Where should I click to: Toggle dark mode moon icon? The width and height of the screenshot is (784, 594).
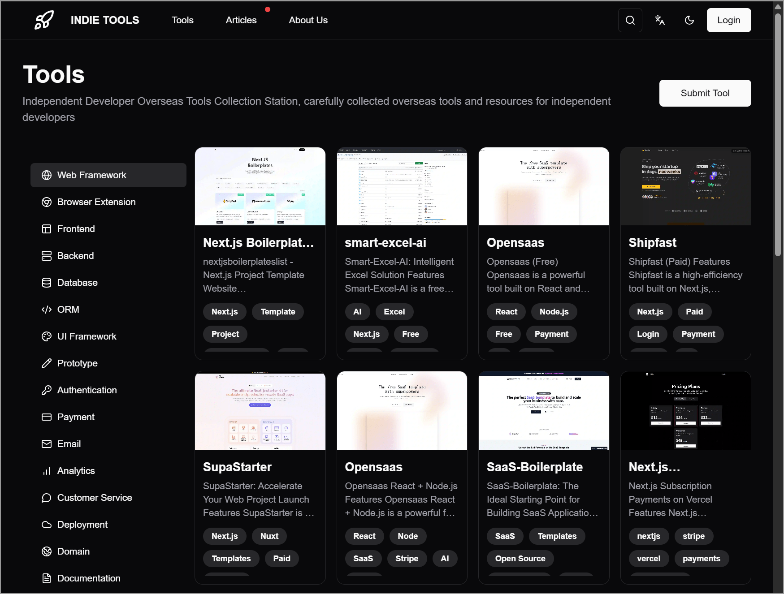(x=689, y=20)
